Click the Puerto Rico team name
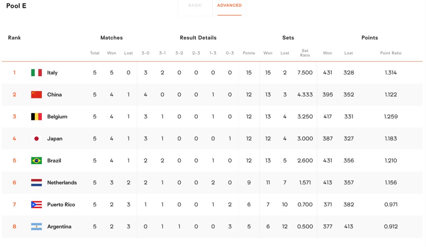 (62, 205)
